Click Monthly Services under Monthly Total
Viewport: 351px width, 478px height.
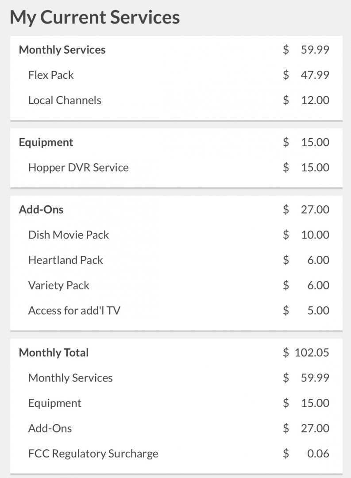(176, 378)
